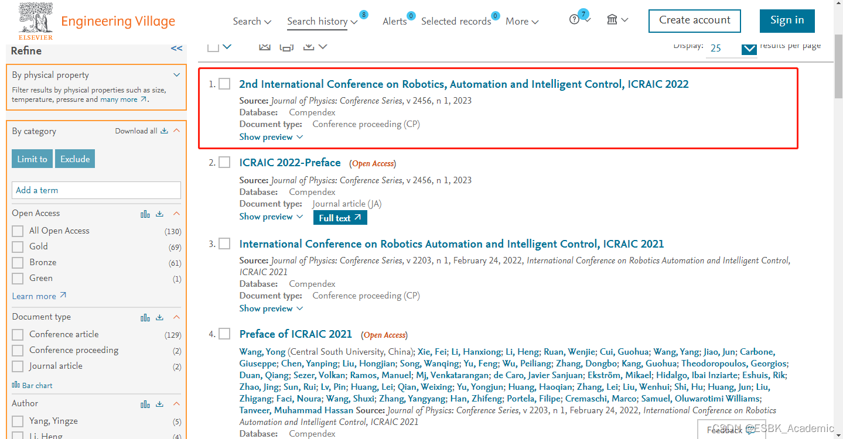Check the Yang, Yingze author filter
Screen dimensions: 843x439
pos(18,421)
